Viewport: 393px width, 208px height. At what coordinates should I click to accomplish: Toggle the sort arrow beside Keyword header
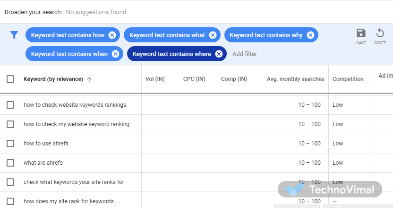pos(89,80)
